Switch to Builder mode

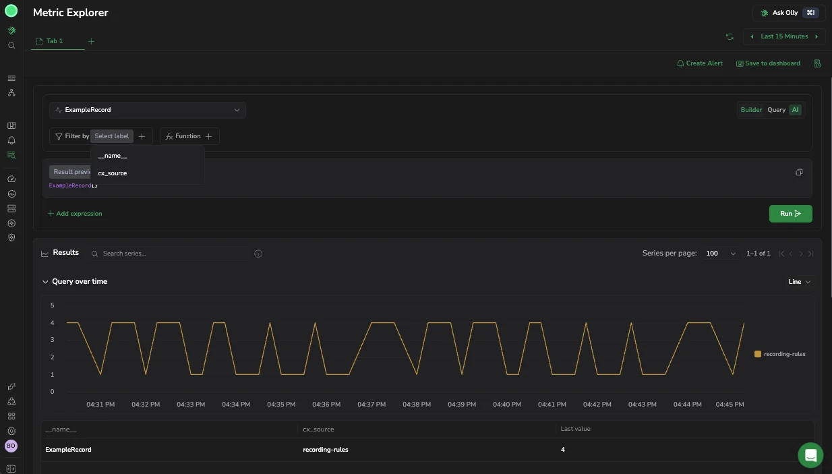click(x=751, y=110)
